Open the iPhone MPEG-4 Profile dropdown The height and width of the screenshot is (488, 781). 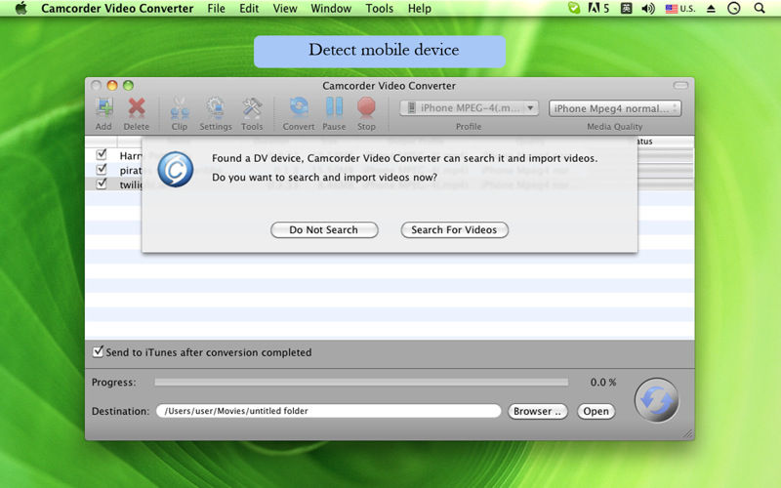click(469, 108)
